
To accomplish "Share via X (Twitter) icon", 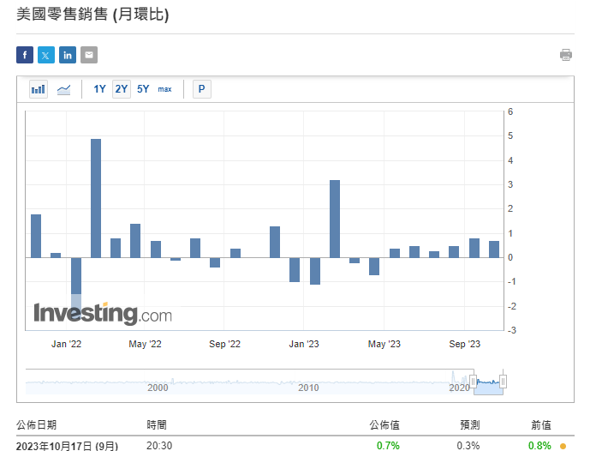I will pos(46,55).
